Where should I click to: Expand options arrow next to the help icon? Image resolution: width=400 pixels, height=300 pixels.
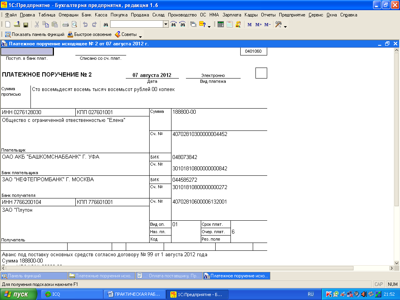pos(209,27)
